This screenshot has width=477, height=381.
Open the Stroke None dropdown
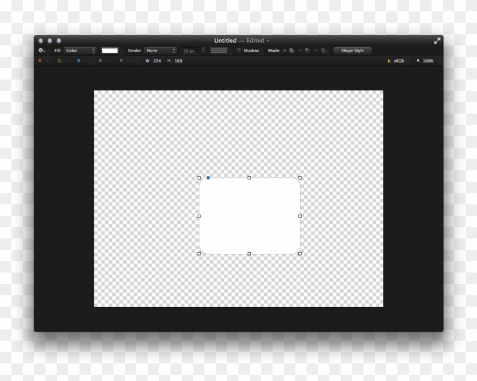161,50
